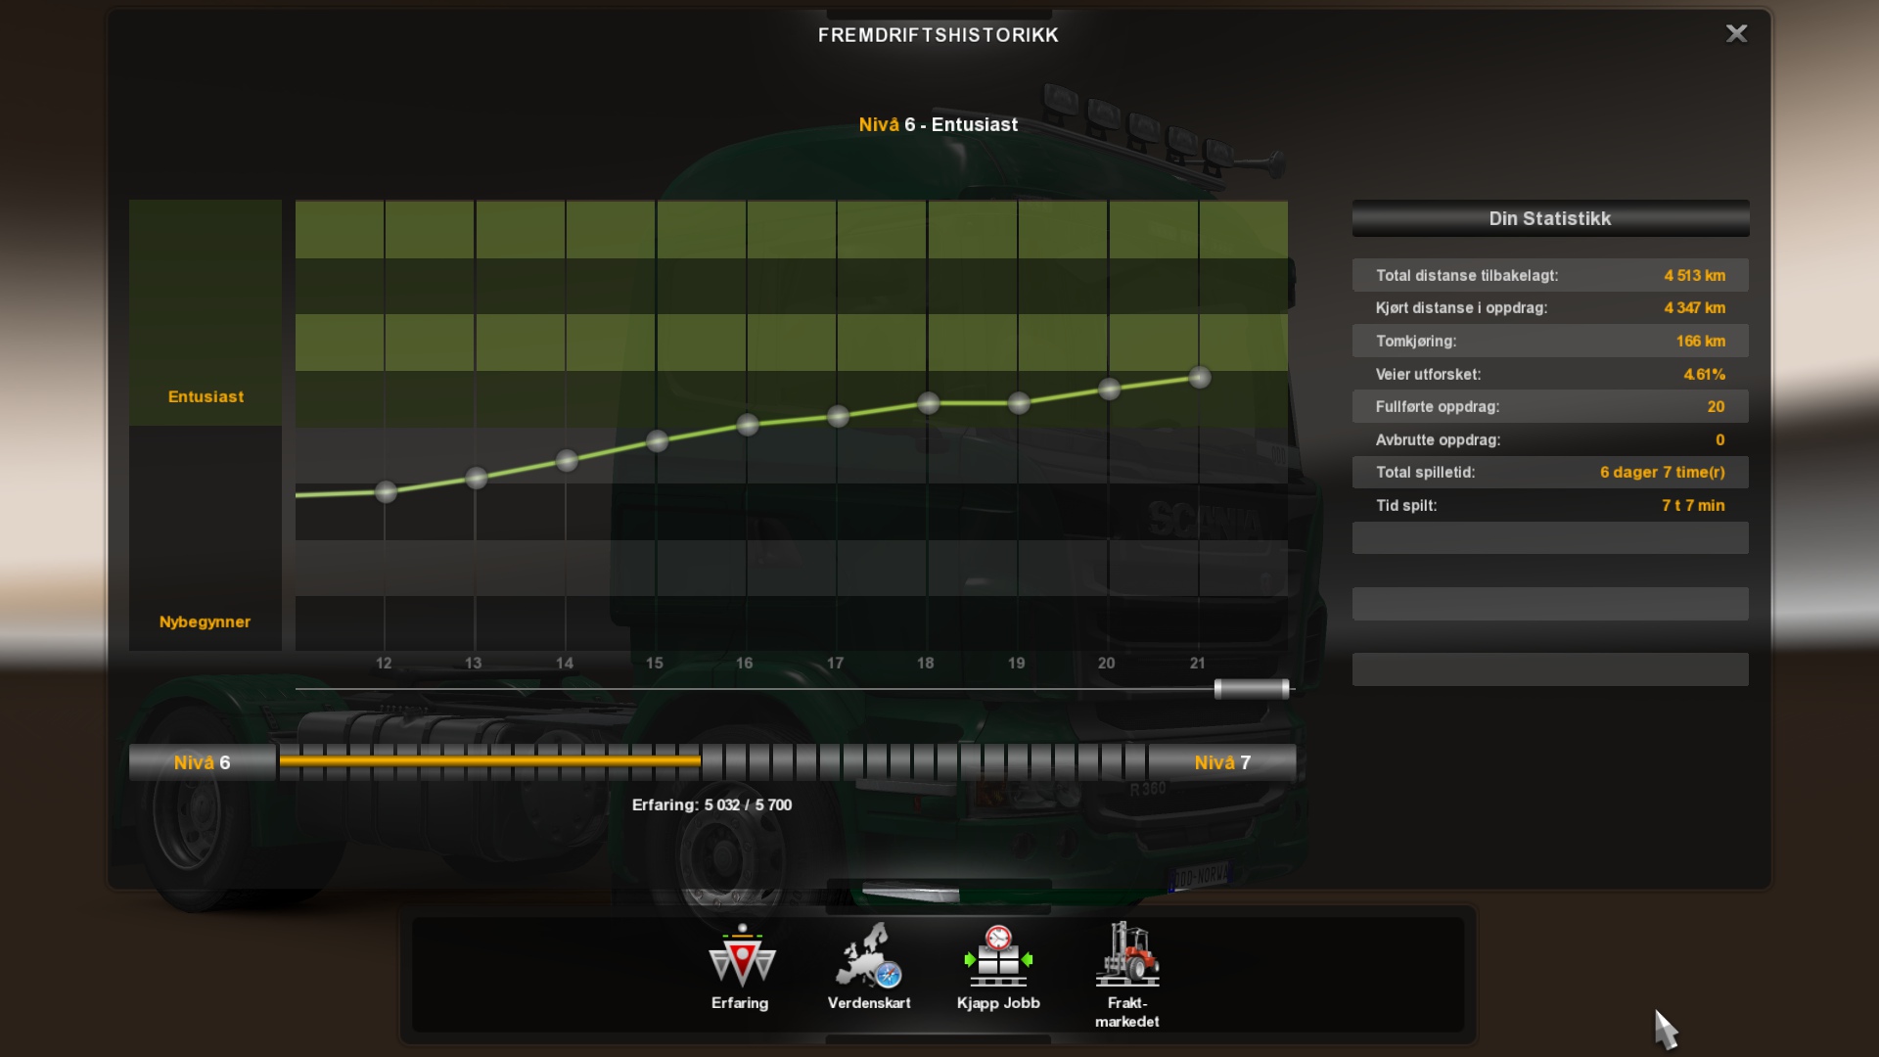Select the Fullførte oppdrag statistic row
This screenshot has width=1879, height=1057.
pos(1550,407)
